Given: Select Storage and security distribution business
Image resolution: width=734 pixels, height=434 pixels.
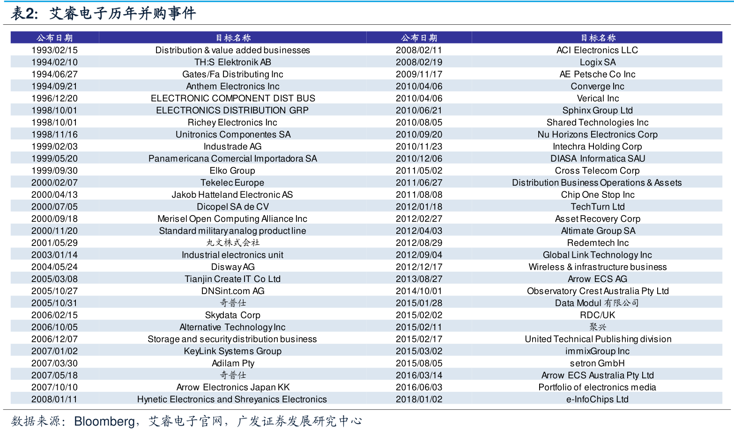Looking at the screenshot, I should click(x=233, y=339).
